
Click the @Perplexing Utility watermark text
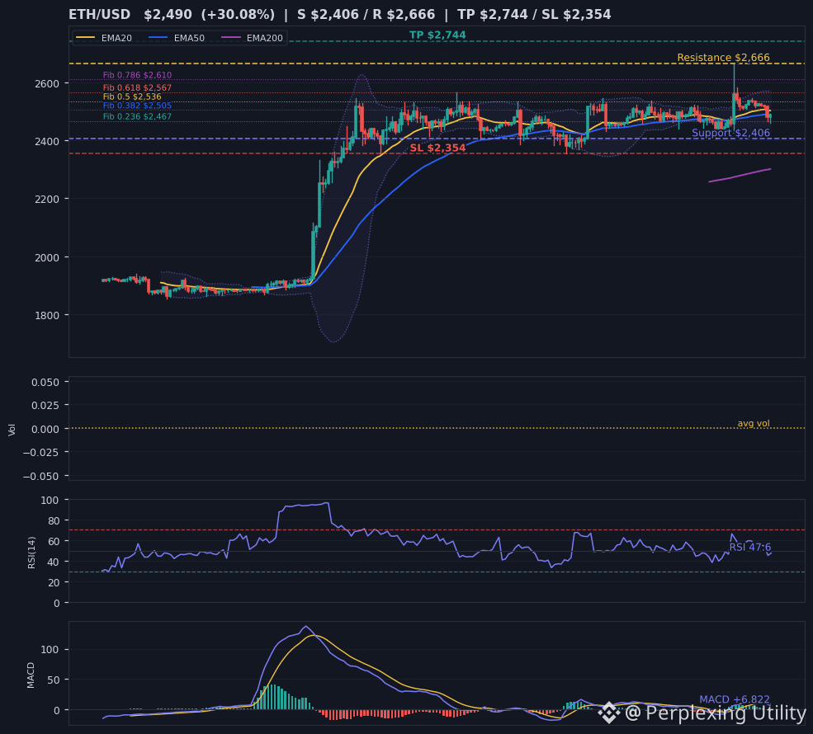[x=716, y=713]
